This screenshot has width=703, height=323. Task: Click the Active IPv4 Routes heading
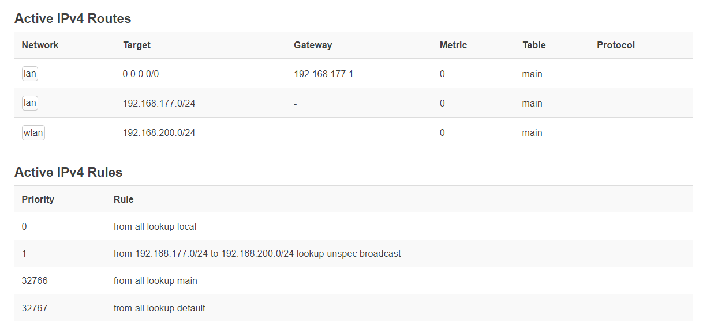[x=73, y=18]
